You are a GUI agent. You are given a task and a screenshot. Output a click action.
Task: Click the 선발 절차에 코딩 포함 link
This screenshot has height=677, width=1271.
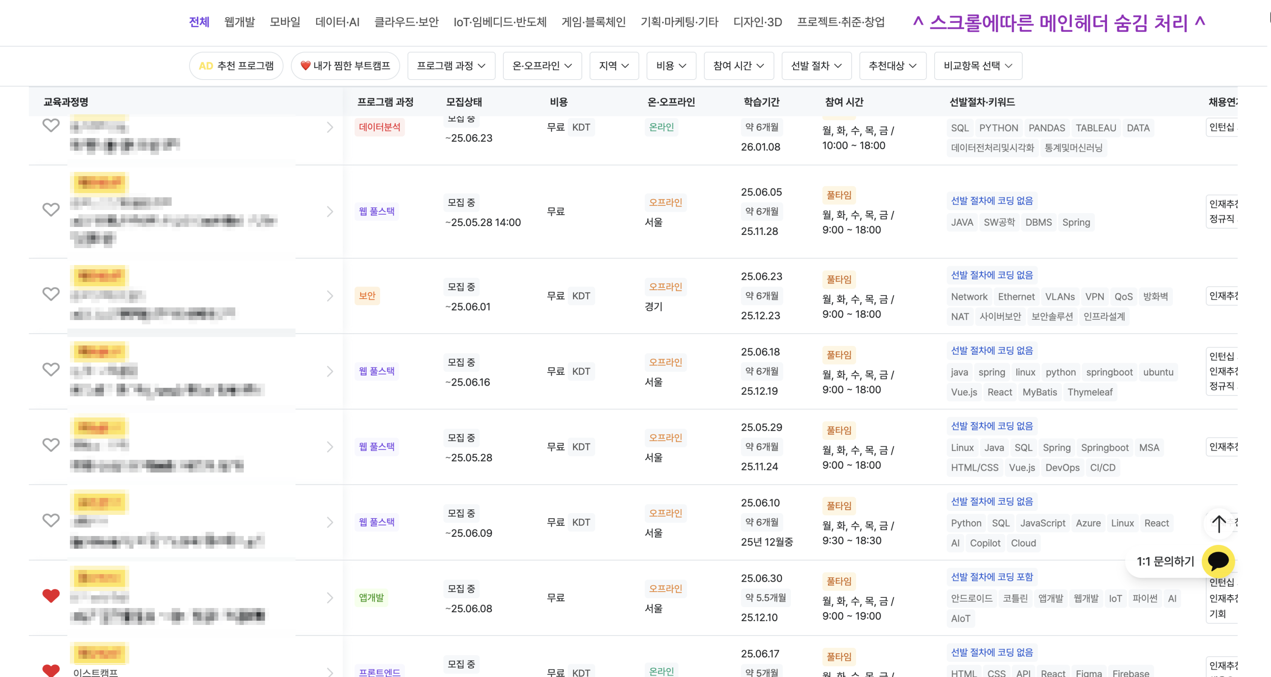(992, 577)
